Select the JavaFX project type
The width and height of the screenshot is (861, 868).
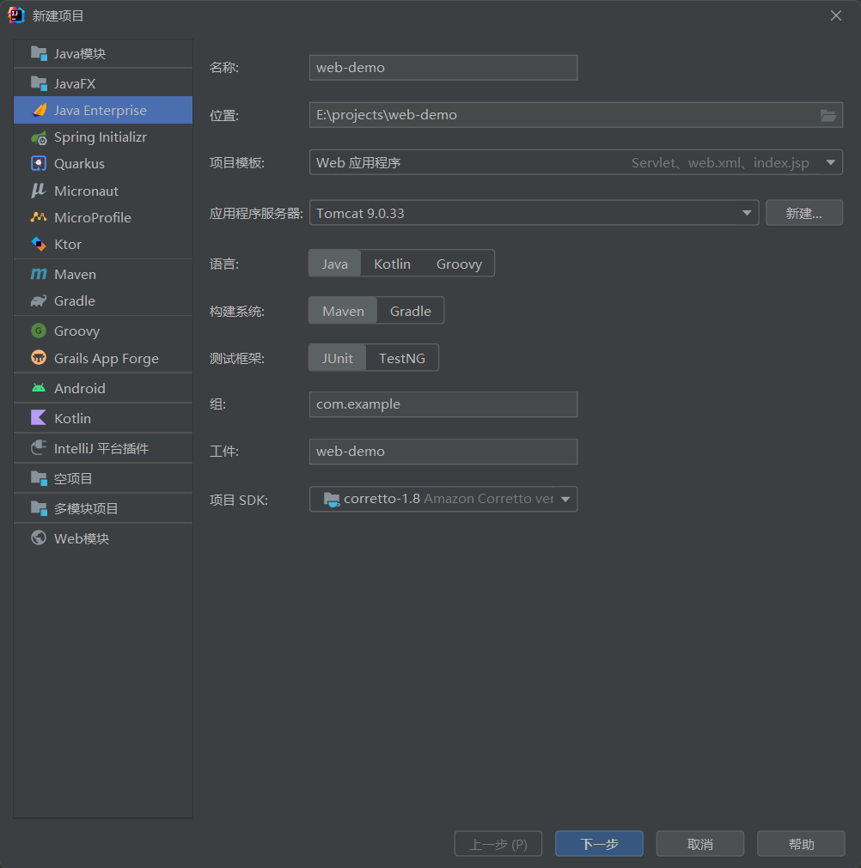103,83
